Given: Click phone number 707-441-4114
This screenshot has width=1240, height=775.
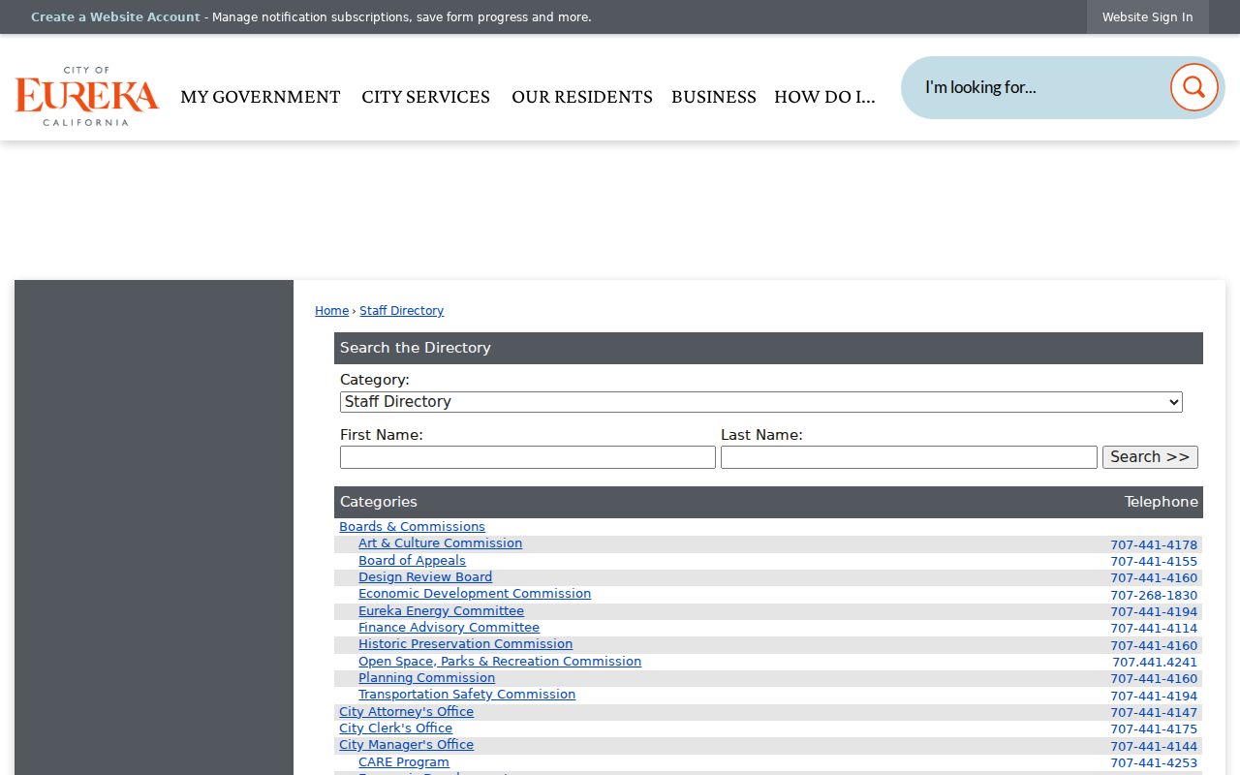Looking at the screenshot, I should pos(1154,629).
